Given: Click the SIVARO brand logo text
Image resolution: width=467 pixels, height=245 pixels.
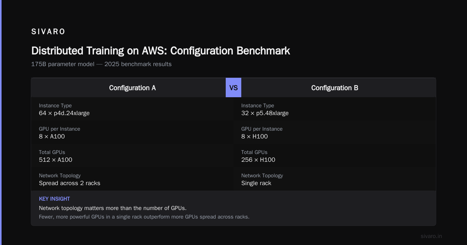Looking at the screenshot, I should tap(48, 32).
